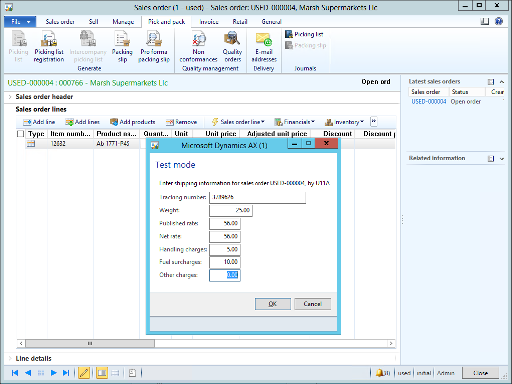The image size is (512, 384).
Task: Open the File menu
Action: click(20, 22)
